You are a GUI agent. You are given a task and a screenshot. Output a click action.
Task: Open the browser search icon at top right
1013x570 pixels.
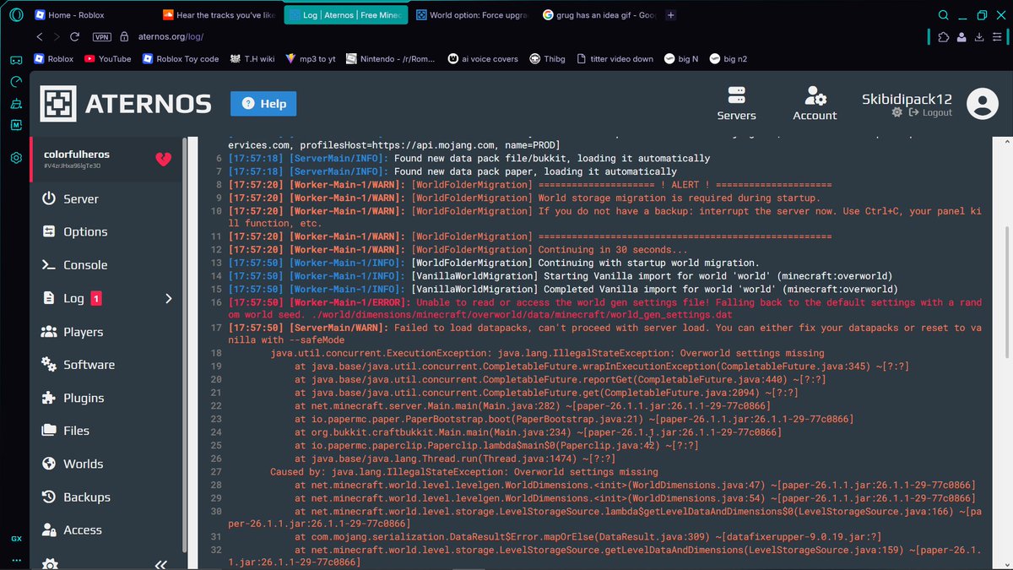[943, 15]
